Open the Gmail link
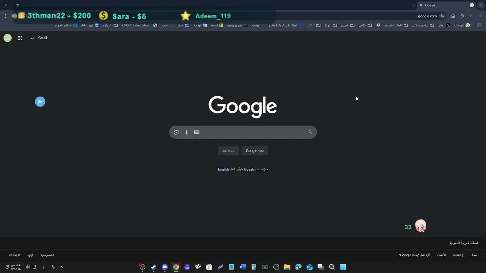 (43, 38)
